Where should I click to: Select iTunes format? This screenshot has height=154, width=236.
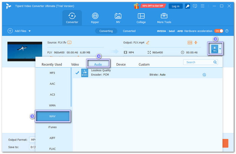[x=52, y=127]
